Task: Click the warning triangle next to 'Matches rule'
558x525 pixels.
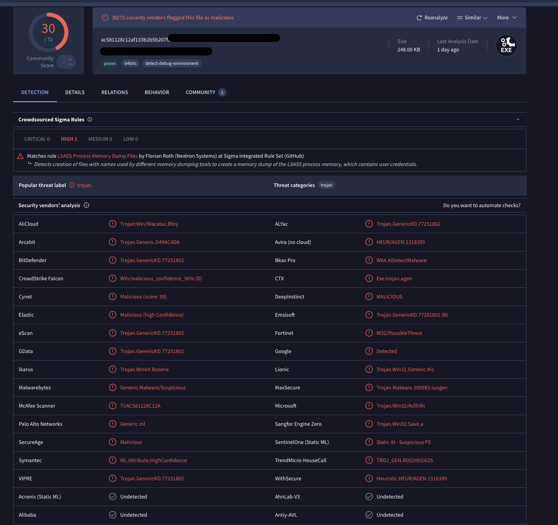Action: 21,156
